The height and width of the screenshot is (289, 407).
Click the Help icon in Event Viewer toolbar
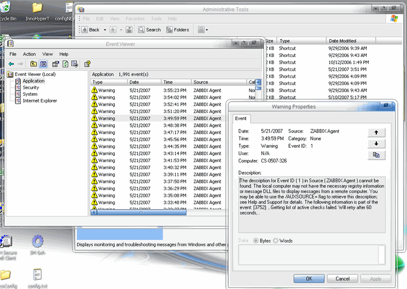click(x=88, y=64)
